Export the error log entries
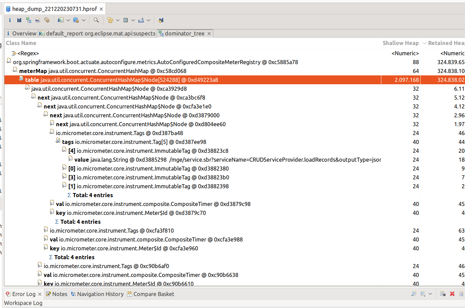The image size is (465, 308). pyautogui.click(x=414, y=293)
